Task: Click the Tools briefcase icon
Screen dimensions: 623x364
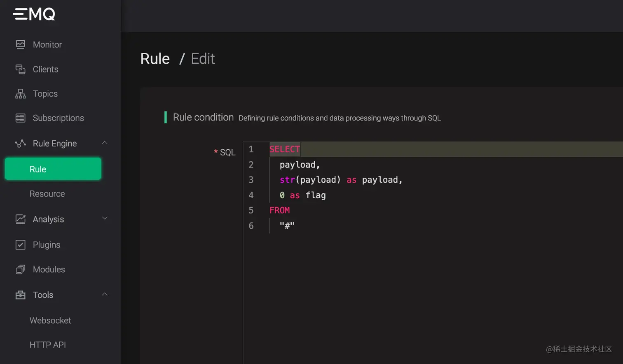Action: point(20,295)
